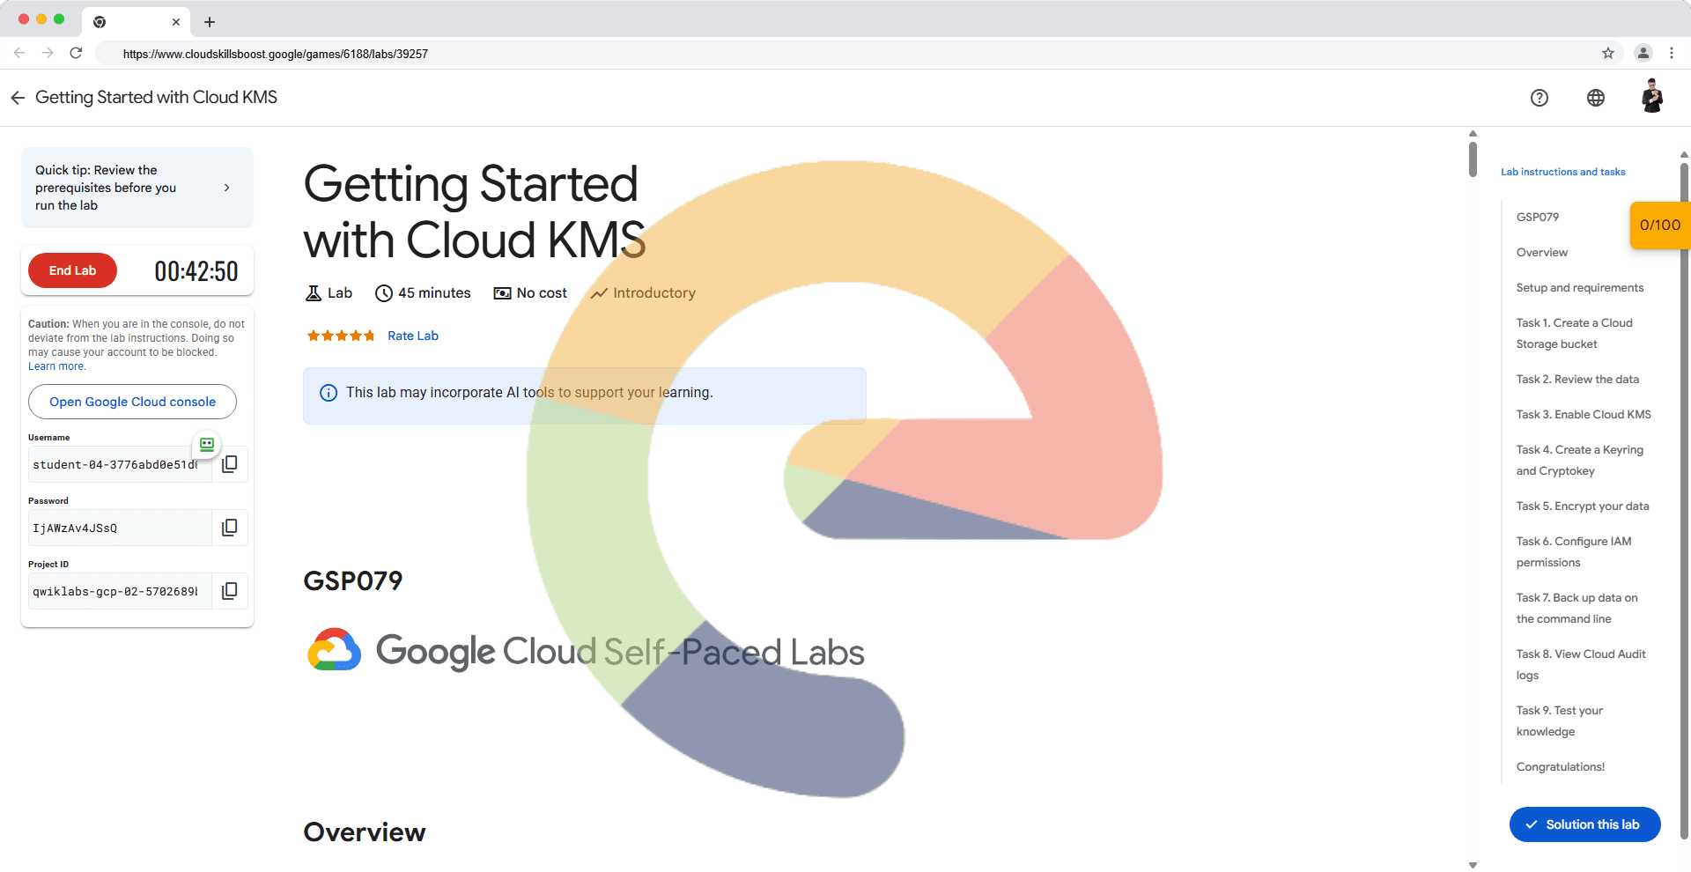Click the Google Cloud logo
Image resolution: width=1691 pixels, height=872 pixels.
coord(335,650)
